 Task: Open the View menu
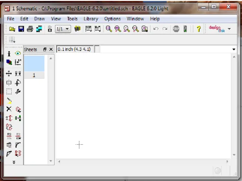point(56,19)
